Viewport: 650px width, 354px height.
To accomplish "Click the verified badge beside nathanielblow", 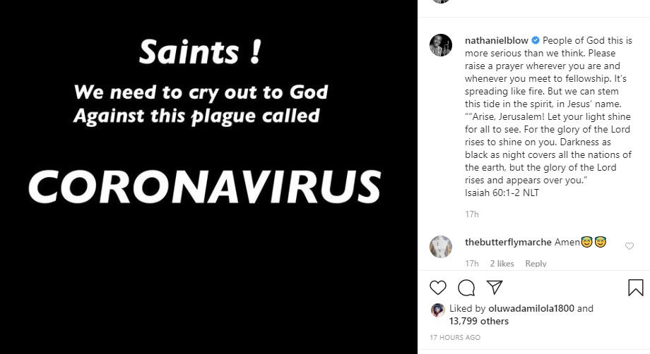I will pos(536,40).
